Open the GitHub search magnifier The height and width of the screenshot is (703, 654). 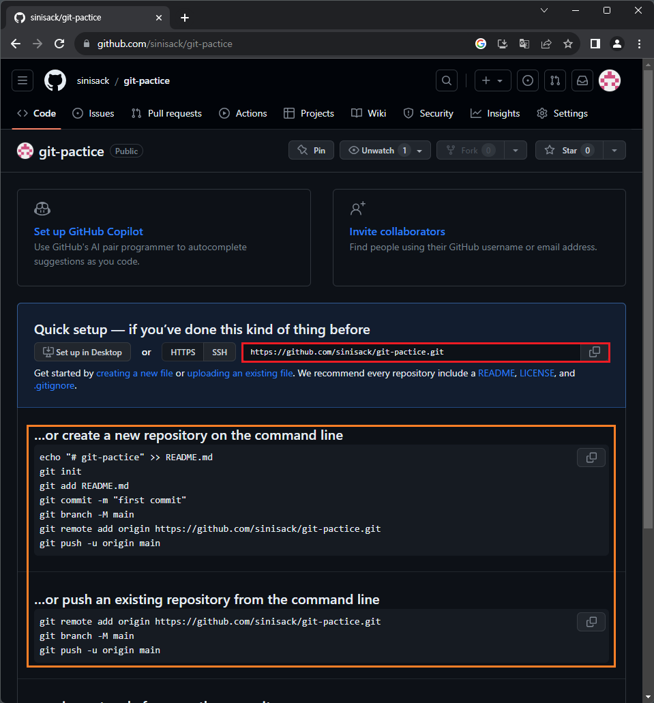(447, 80)
